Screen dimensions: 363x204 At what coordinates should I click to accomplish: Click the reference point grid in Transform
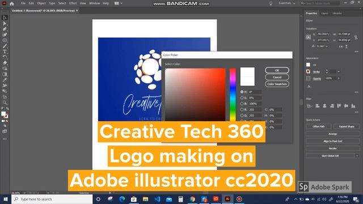[x=308, y=37]
